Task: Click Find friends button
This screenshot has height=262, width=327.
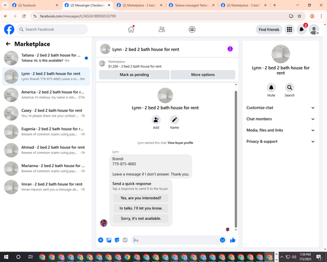Action: 269,29
